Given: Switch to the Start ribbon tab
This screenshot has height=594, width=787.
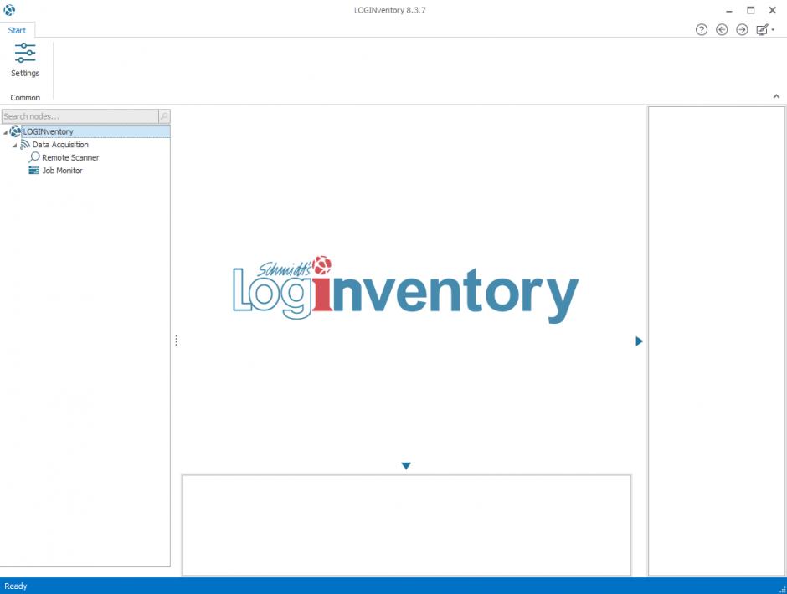Looking at the screenshot, I should [17, 30].
